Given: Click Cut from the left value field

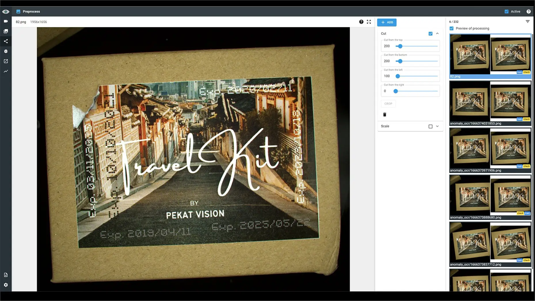Looking at the screenshot, I should (x=387, y=76).
